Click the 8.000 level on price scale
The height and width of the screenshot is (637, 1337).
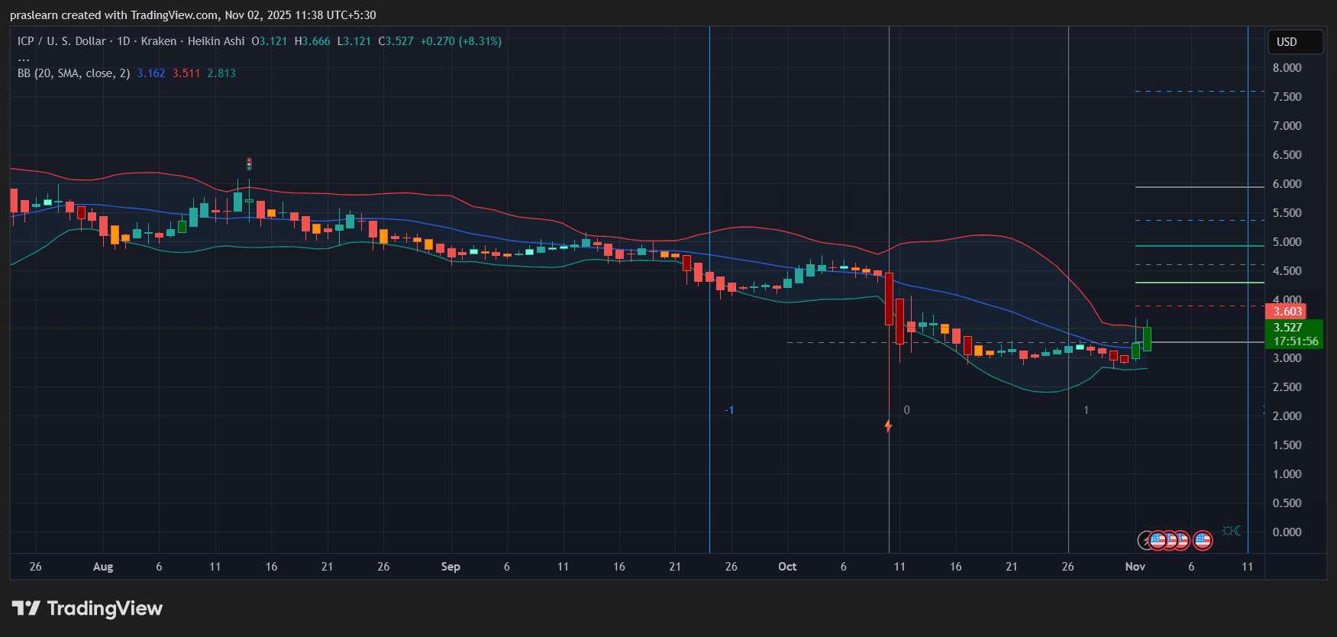[1287, 68]
